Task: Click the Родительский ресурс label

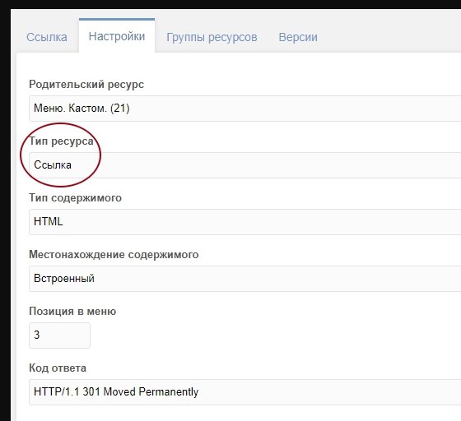Action: [x=86, y=84]
